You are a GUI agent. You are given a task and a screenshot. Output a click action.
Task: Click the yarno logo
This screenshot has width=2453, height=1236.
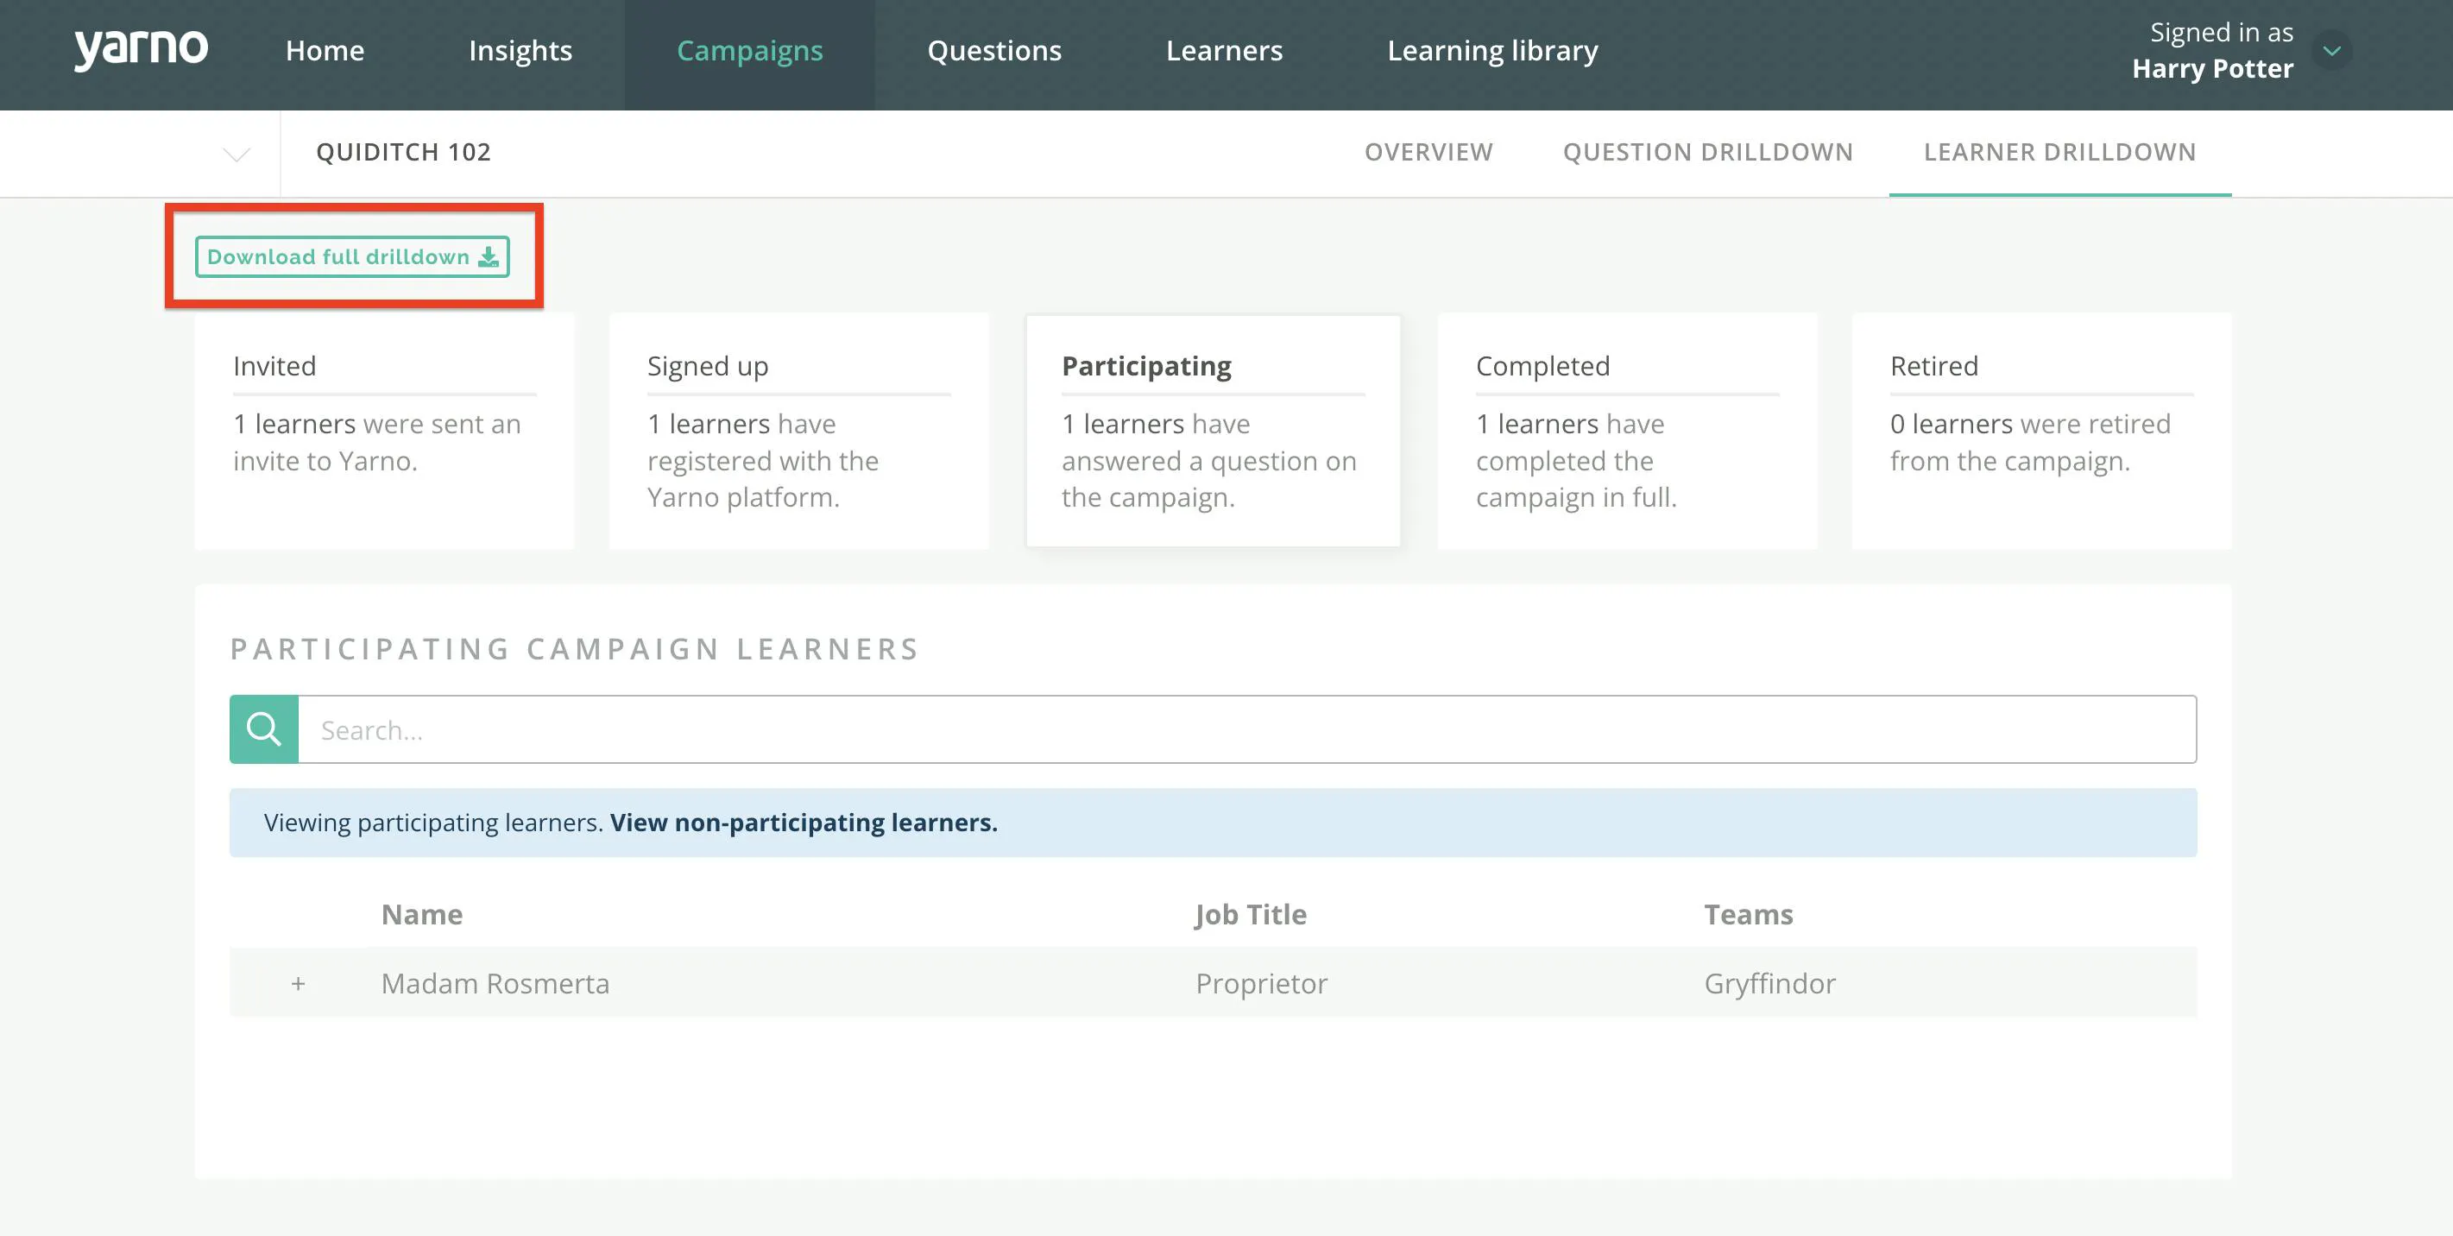(141, 49)
